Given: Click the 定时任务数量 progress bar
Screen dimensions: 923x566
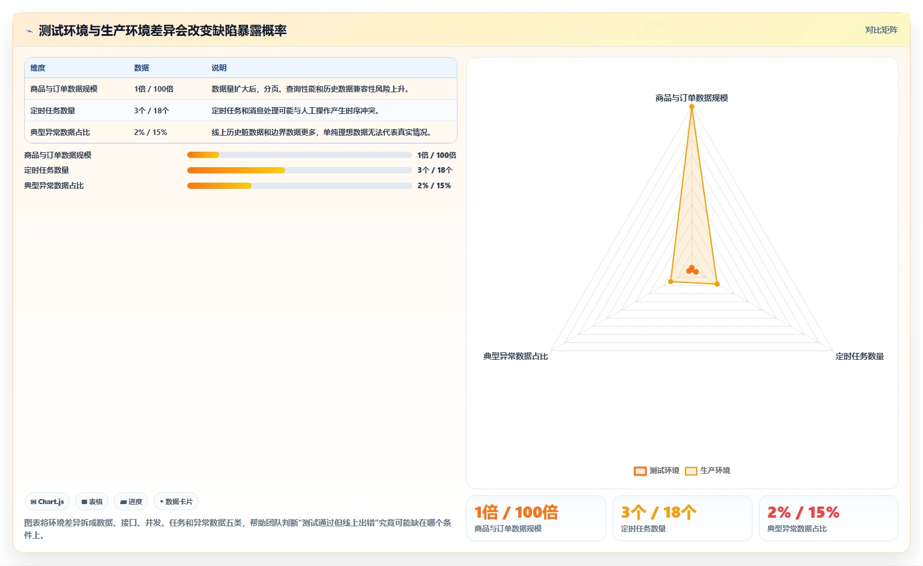Looking at the screenshot, I should [x=299, y=170].
